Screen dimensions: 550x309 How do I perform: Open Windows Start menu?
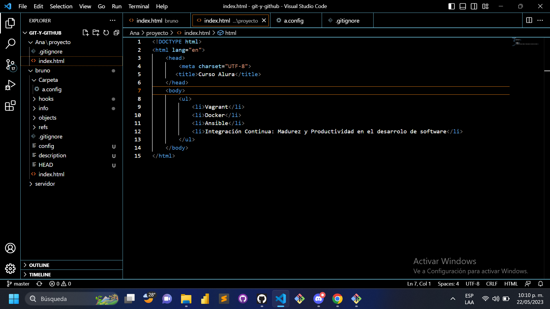14,299
